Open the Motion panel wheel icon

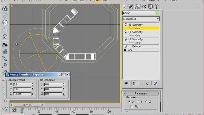[144, 6]
